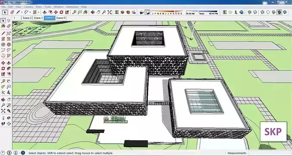This screenshot has width=292, height=156.
Task: Click the model credits status icon
Action: (9, 153)
